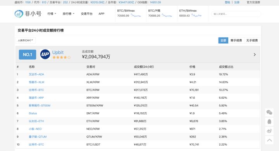
Task: Click the 交易对 column header
Action: click(x=91, y=67)
